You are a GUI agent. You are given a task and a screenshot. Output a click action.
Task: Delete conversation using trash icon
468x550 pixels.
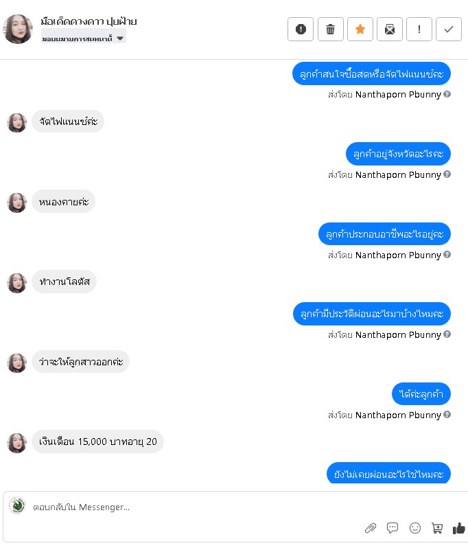[x=330, y=29]
